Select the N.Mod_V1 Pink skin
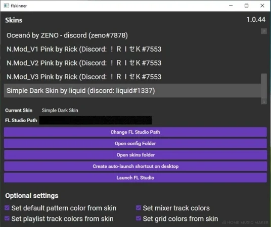 coord(132,49)
